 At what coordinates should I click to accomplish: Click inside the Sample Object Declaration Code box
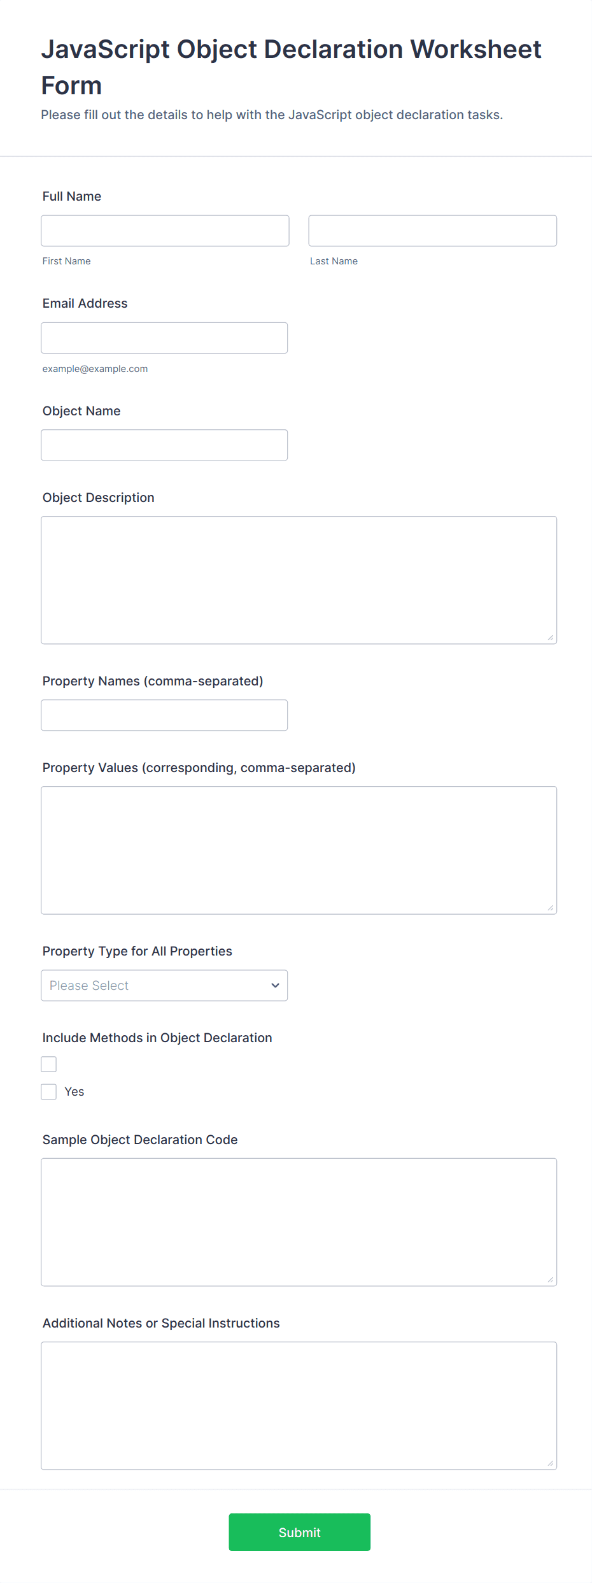pos(299,1222)
